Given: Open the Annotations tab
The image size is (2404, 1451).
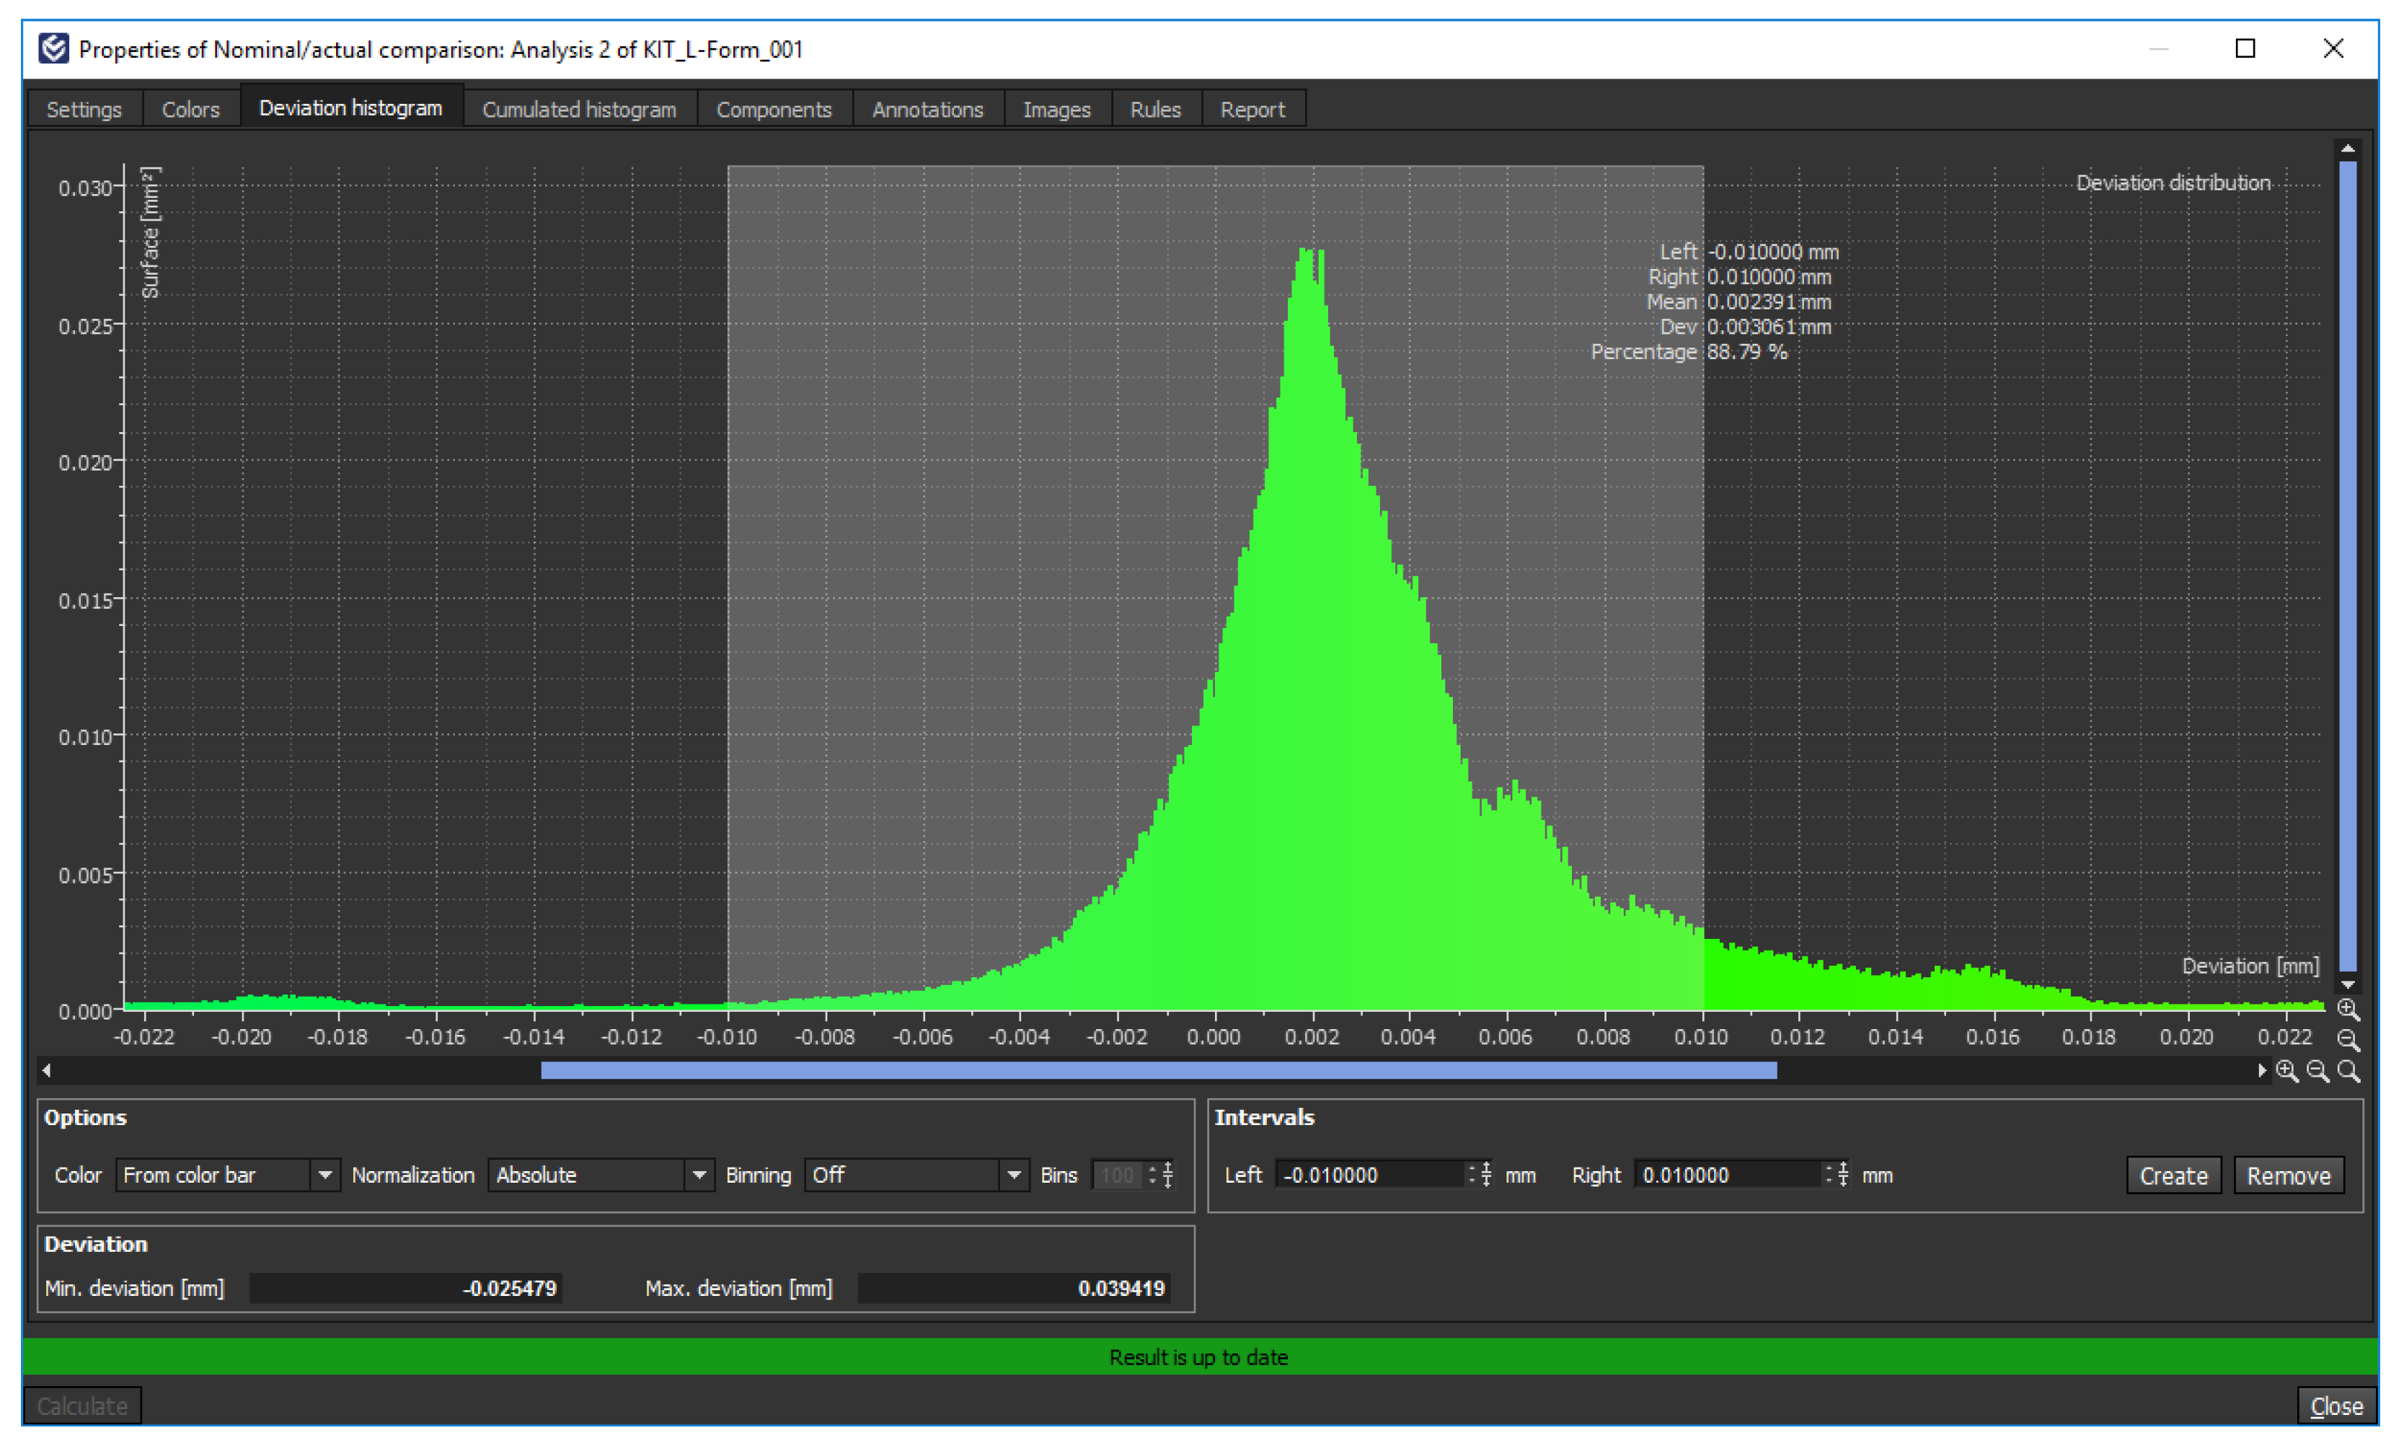Looking at the screenshot, I should click(x=927, y=110).
